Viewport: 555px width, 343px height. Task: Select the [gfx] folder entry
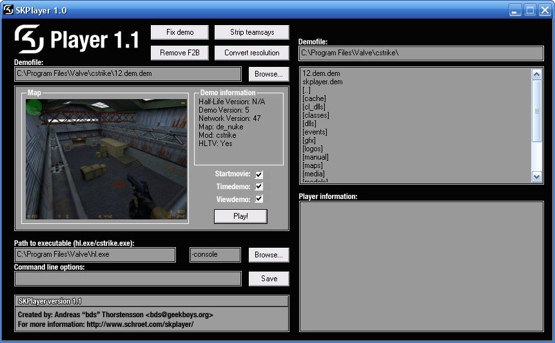point(309,140)
